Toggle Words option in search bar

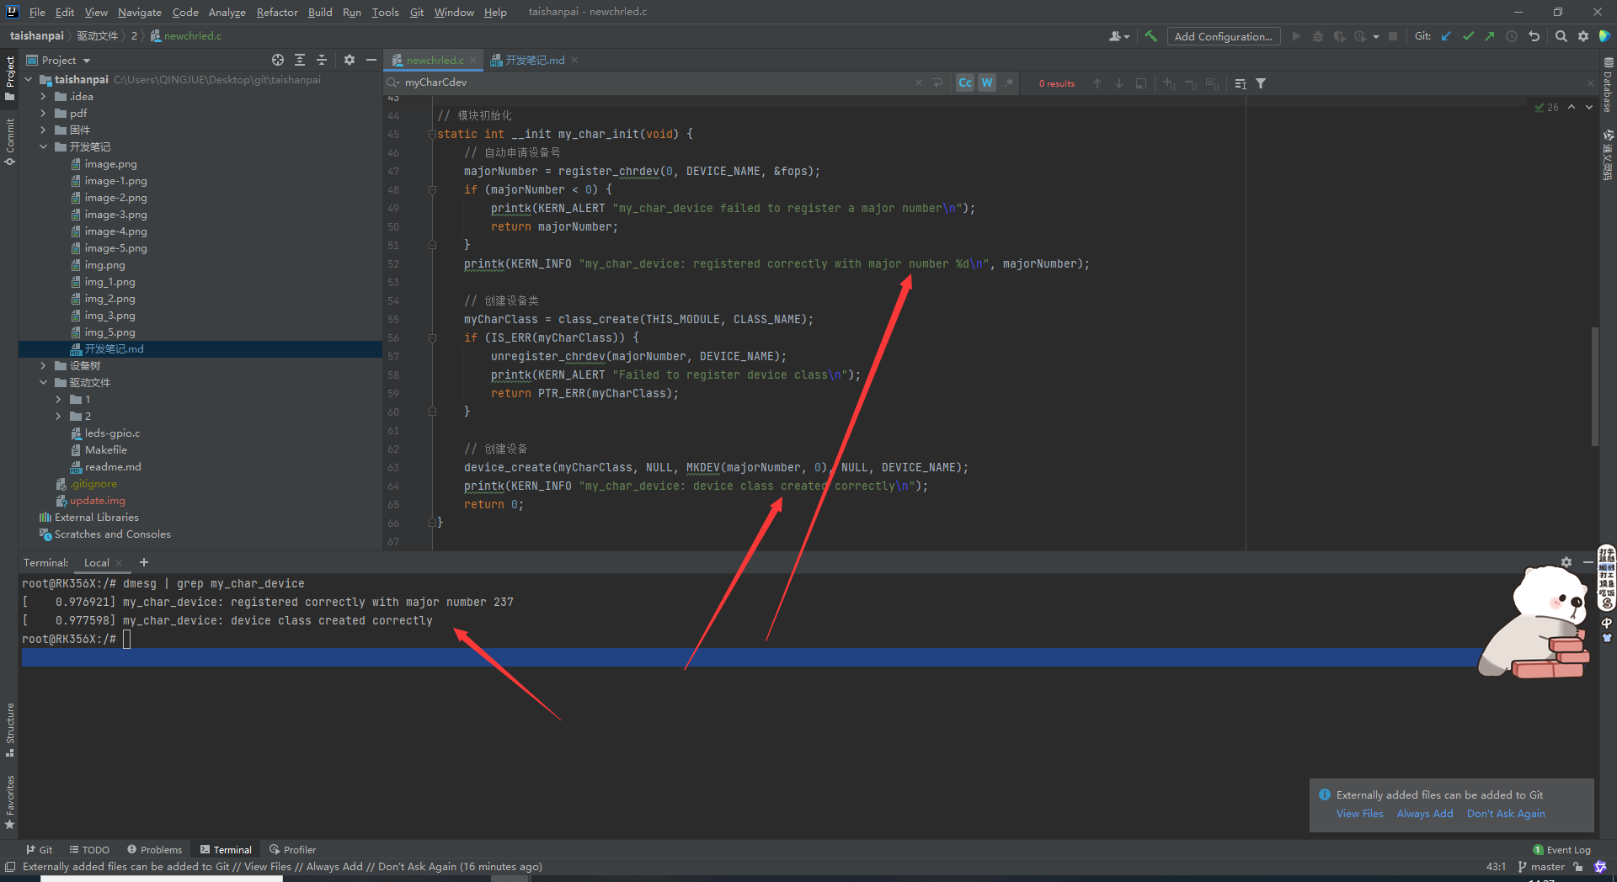click(987, 82)
